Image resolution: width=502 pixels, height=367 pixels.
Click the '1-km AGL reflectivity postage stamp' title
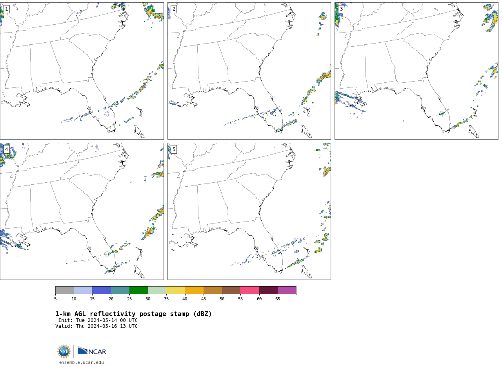133,314
